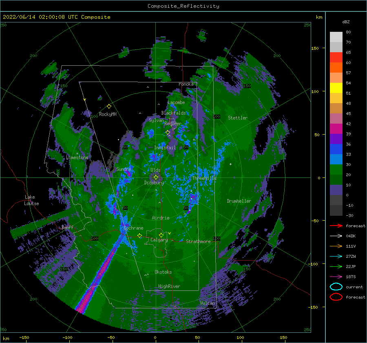Click the HighRiver label

pos(169,286)
